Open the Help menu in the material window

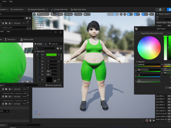point(8,31)
